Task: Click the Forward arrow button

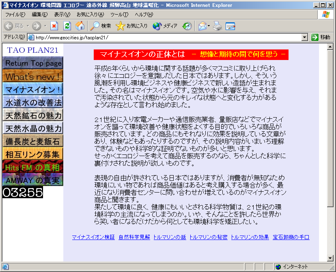Action: [37, 26]
